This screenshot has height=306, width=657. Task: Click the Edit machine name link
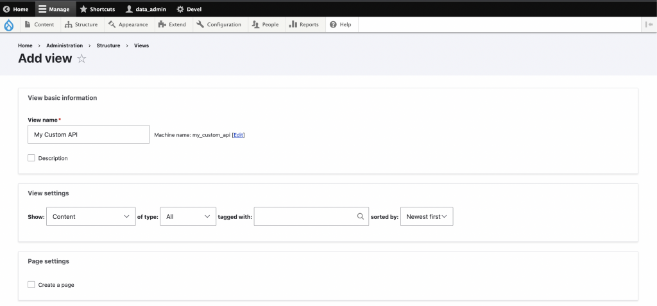(238, 135)
